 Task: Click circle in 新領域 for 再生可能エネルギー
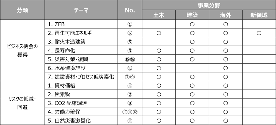259,33
